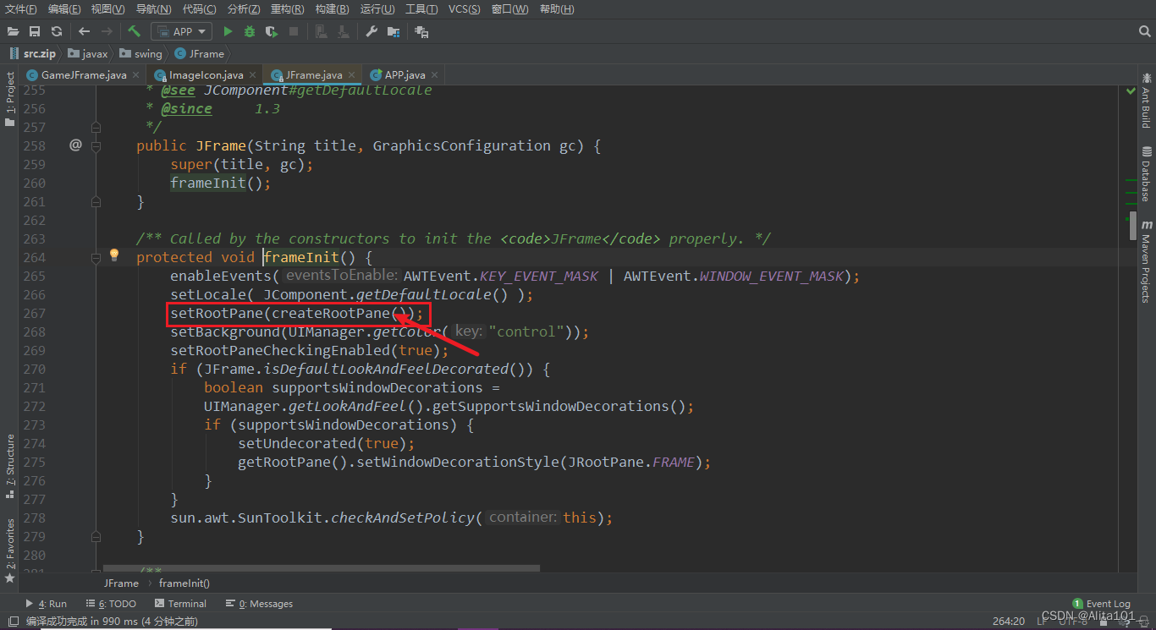Open the 导航(N) menu
This screenshot has width=1156, height=630.
pyautogui.click(x=153, y=8)
